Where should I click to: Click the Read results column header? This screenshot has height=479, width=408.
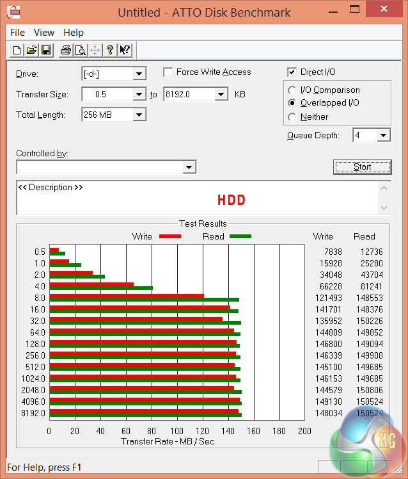click(365, 236)
